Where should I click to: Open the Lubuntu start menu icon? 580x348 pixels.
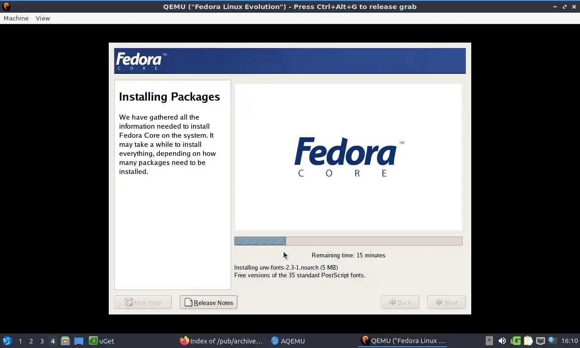7,341
